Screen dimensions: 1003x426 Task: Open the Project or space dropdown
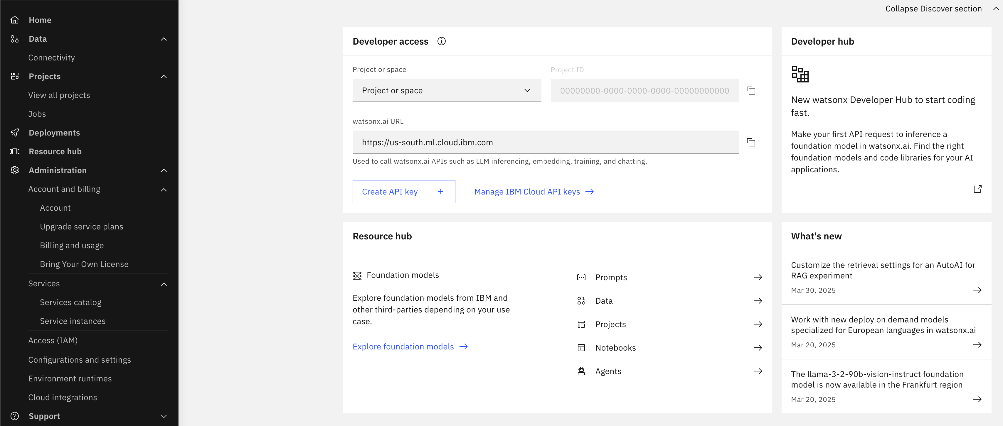pos(447,91)
